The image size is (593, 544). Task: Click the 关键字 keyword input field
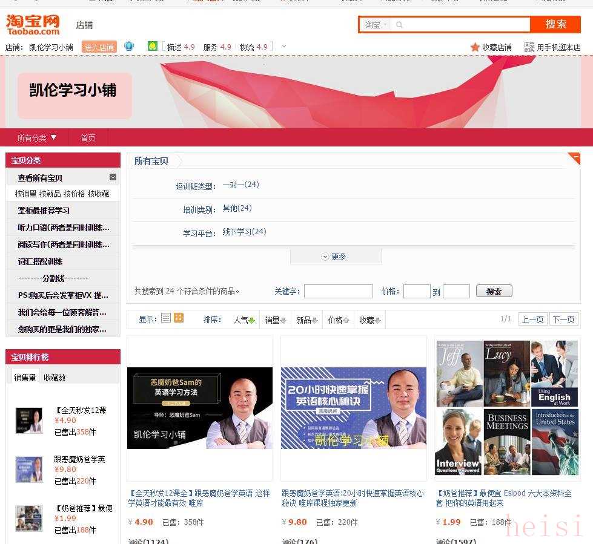[x=338, y=292]
